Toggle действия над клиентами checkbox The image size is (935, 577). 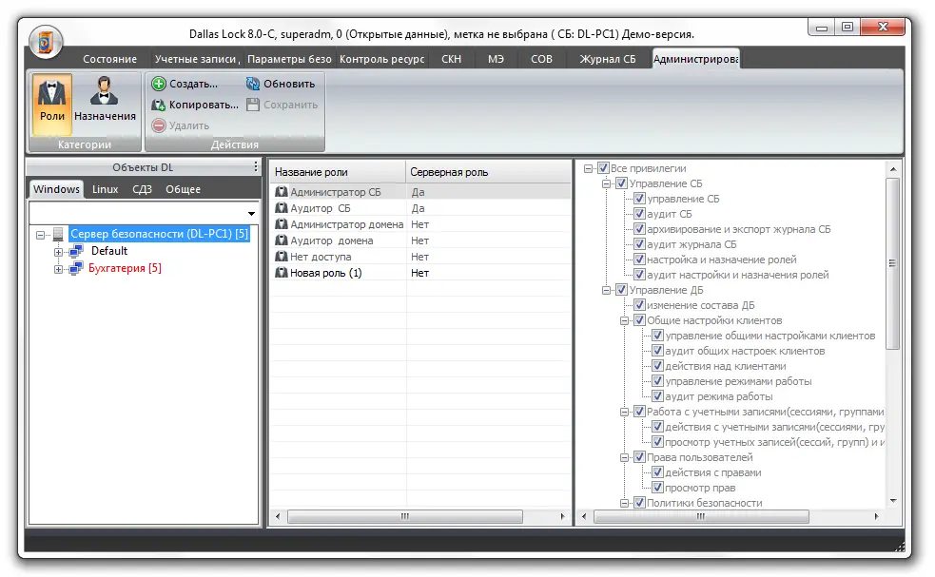click(x=657, y=366)
